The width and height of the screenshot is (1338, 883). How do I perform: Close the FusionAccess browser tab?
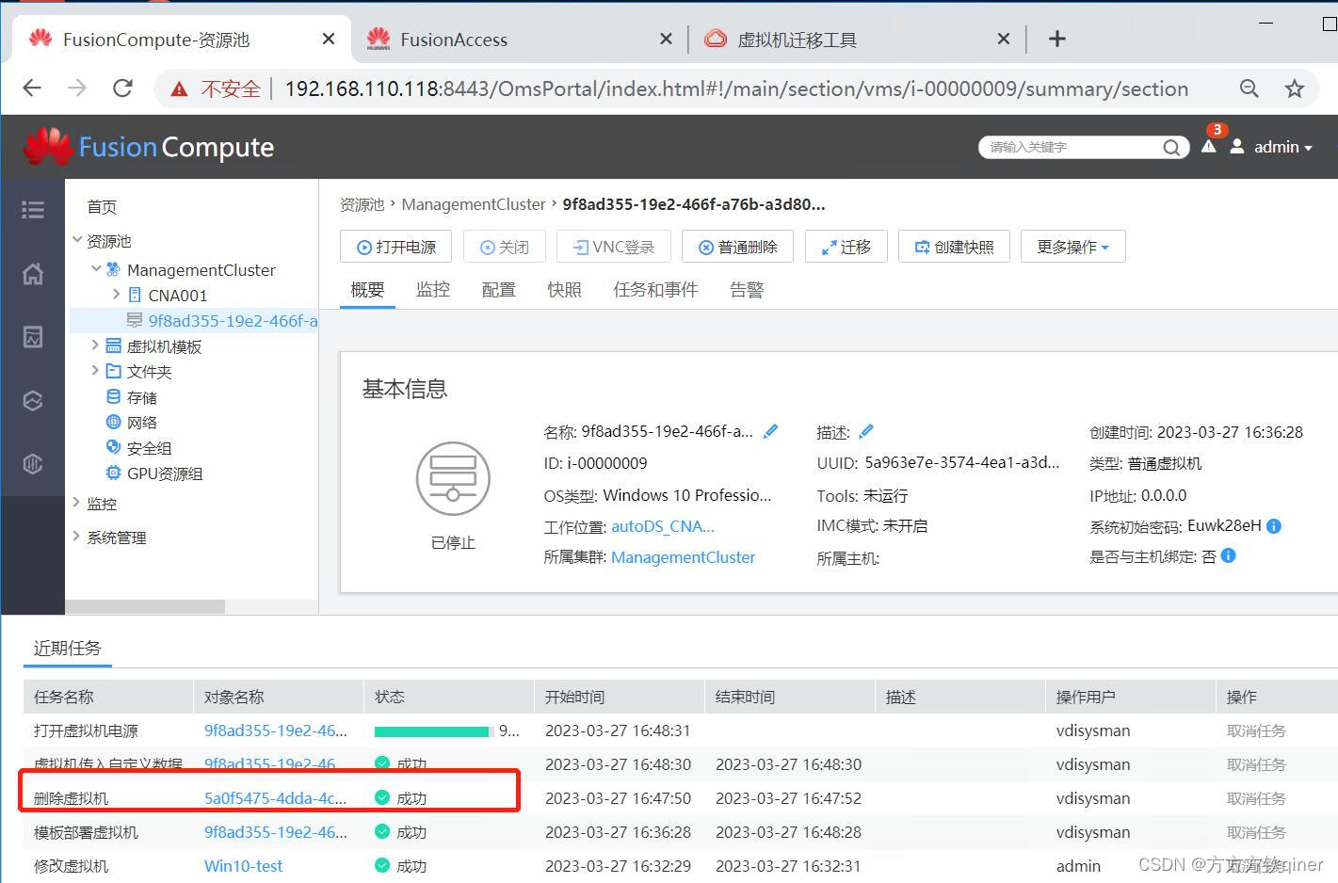tap(666, 39)
